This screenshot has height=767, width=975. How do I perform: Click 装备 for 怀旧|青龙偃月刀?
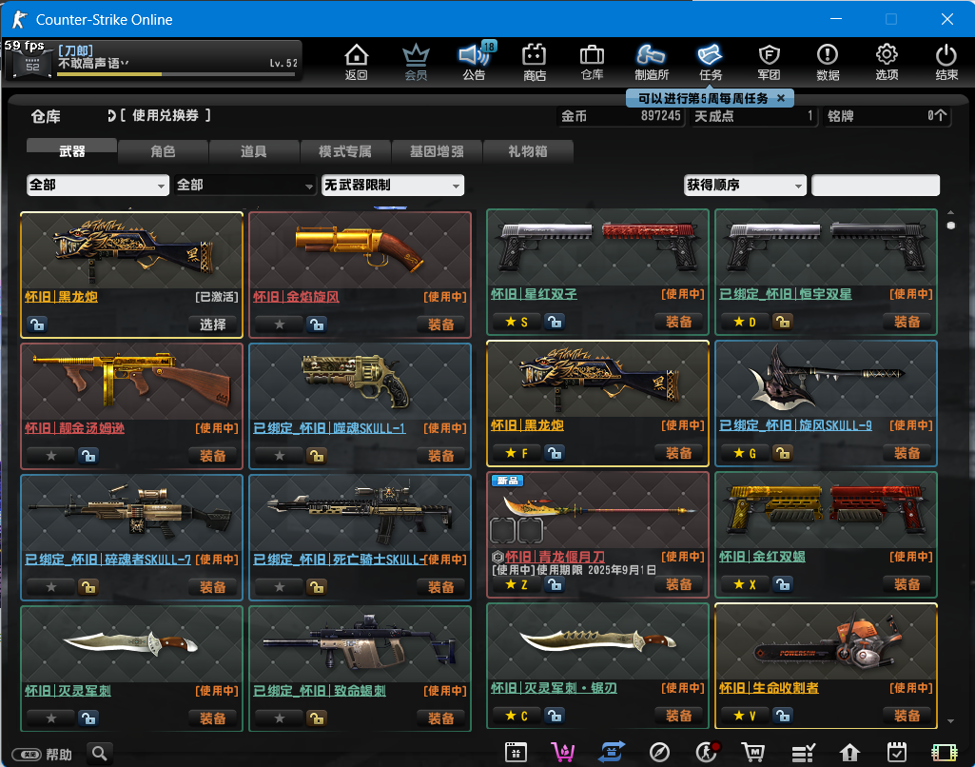point(678,584)
